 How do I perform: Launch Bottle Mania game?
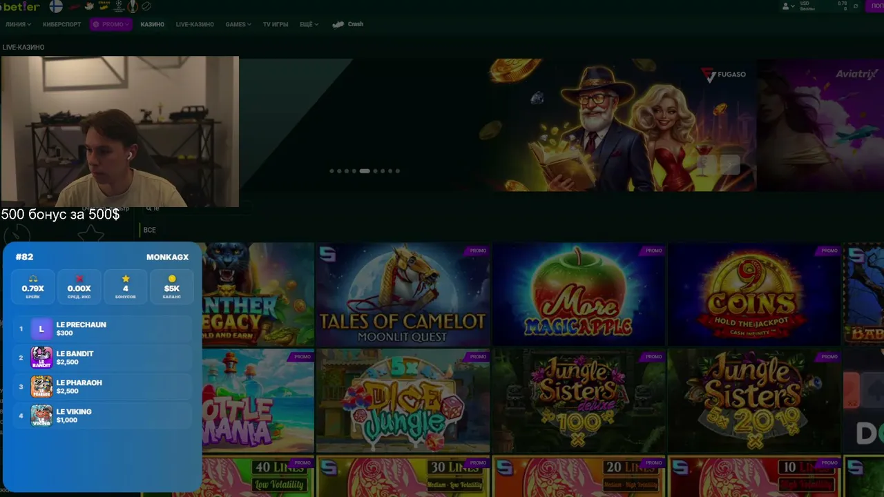pos(258,401)
